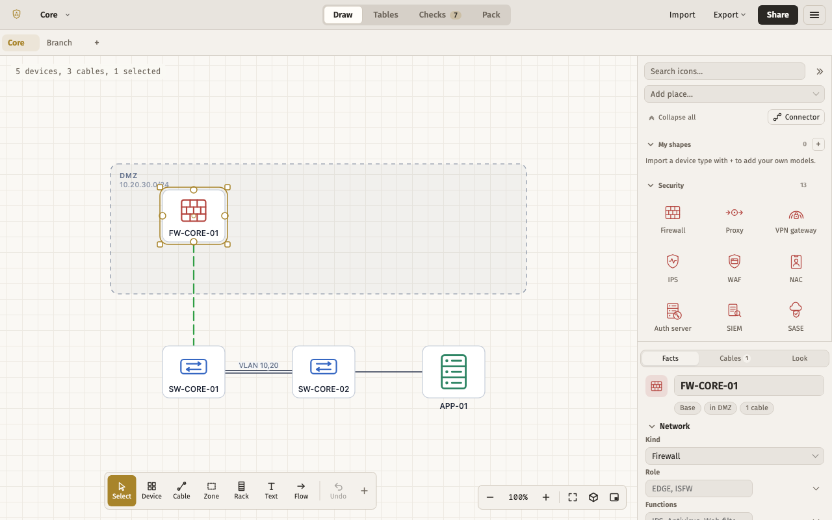Add the SIEM shape
This screenshot has width=832, height=520.
point(734,317)
